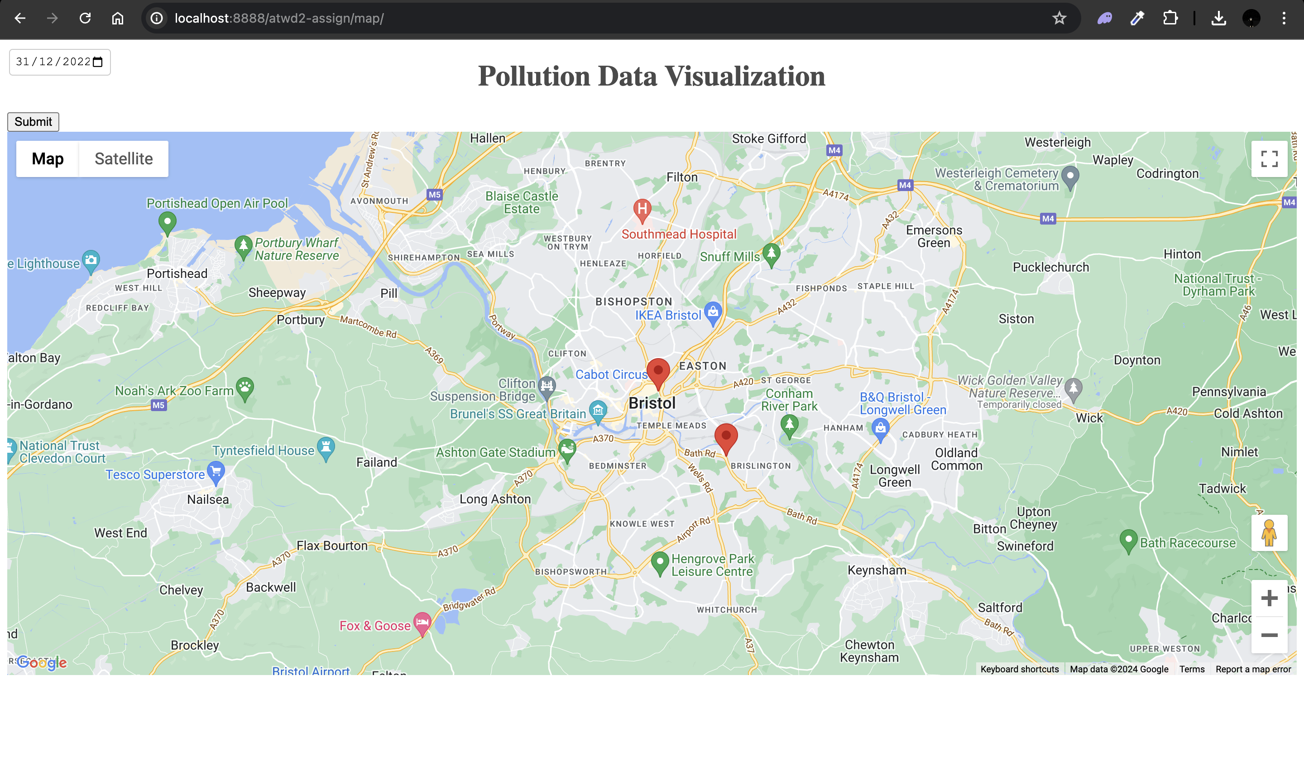
Task: Click the Snuff Mills park pin
Action: (x=771, y=255)
